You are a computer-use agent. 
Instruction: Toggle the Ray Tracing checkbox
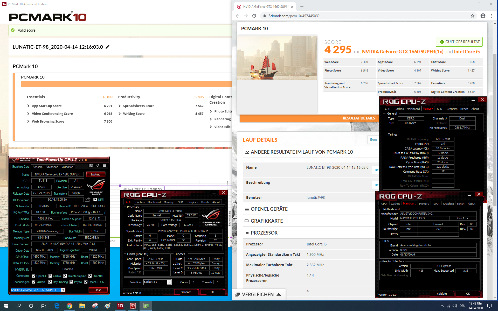tap(50, 282)
